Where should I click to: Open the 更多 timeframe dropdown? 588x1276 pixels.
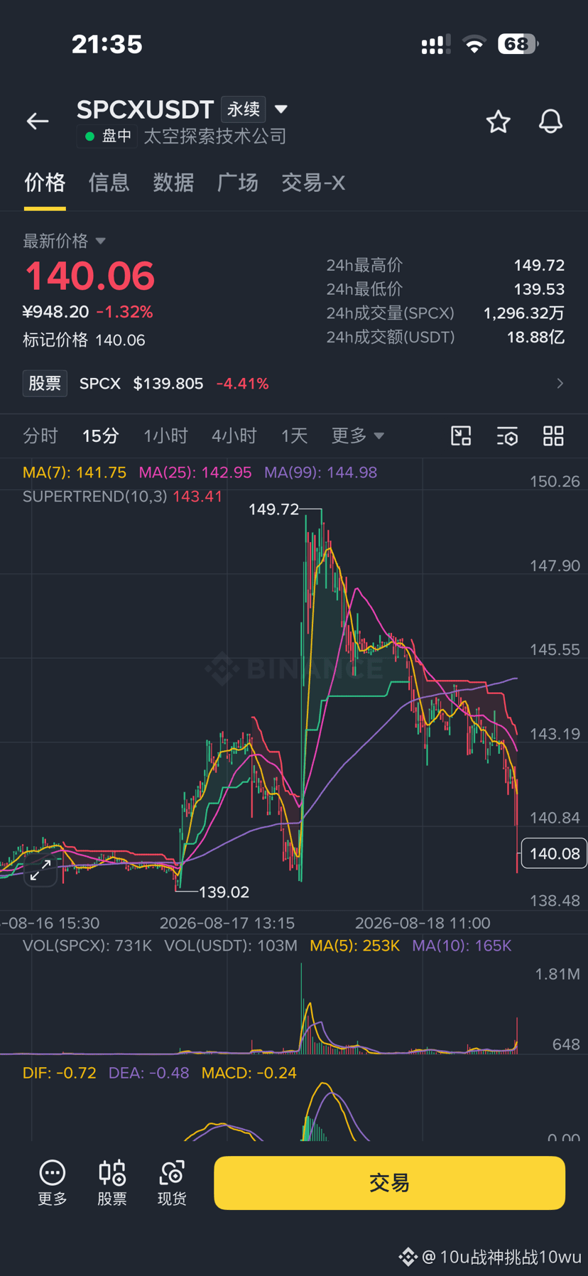click(x=358, y=436)
